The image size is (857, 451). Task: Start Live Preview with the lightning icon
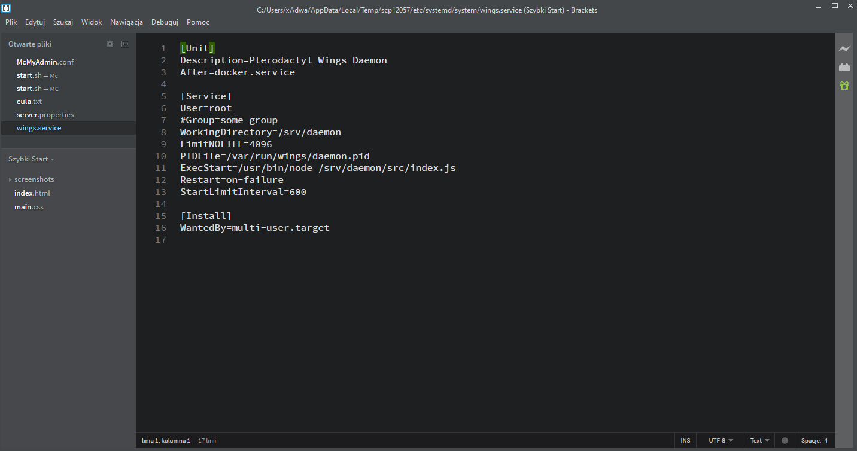click(844, 48)
